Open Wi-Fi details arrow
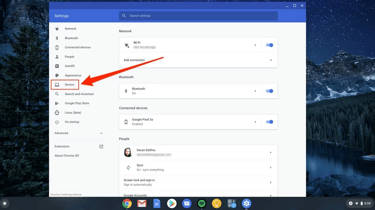The image size is (375, 210). click(x=255, y=45)
